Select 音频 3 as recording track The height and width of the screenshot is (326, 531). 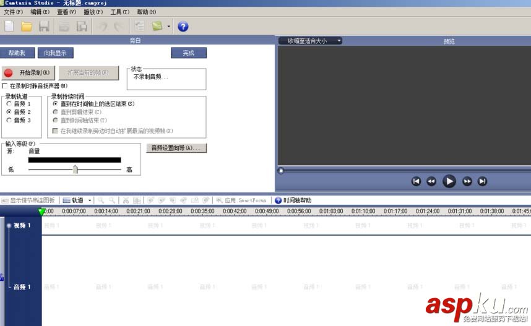click(9, 120)
